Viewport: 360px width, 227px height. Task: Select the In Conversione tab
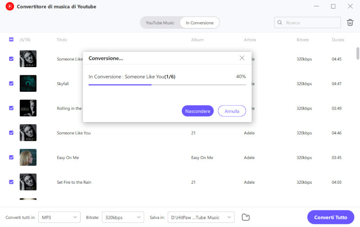point(199,23)
